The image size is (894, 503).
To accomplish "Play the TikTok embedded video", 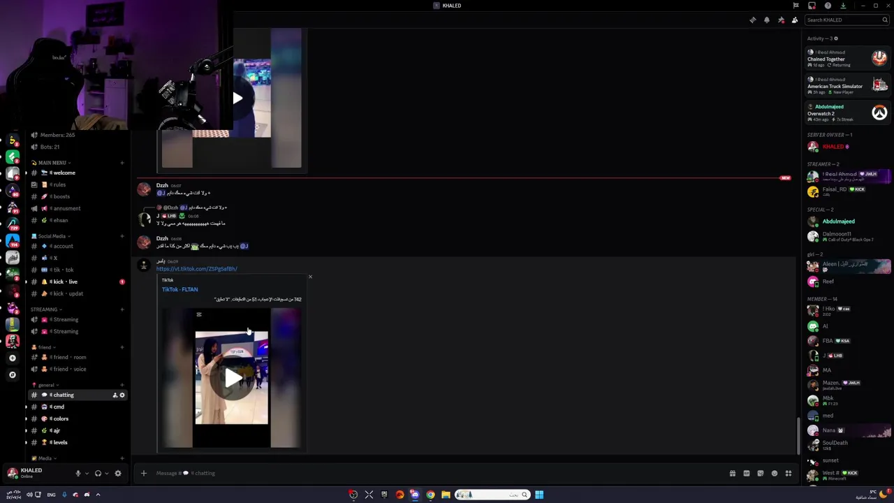I will pos(233,378).
